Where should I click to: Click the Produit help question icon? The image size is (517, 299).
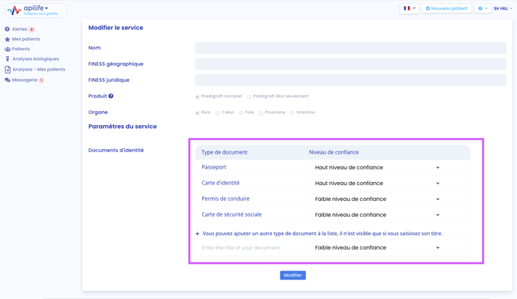pos(110,96)
